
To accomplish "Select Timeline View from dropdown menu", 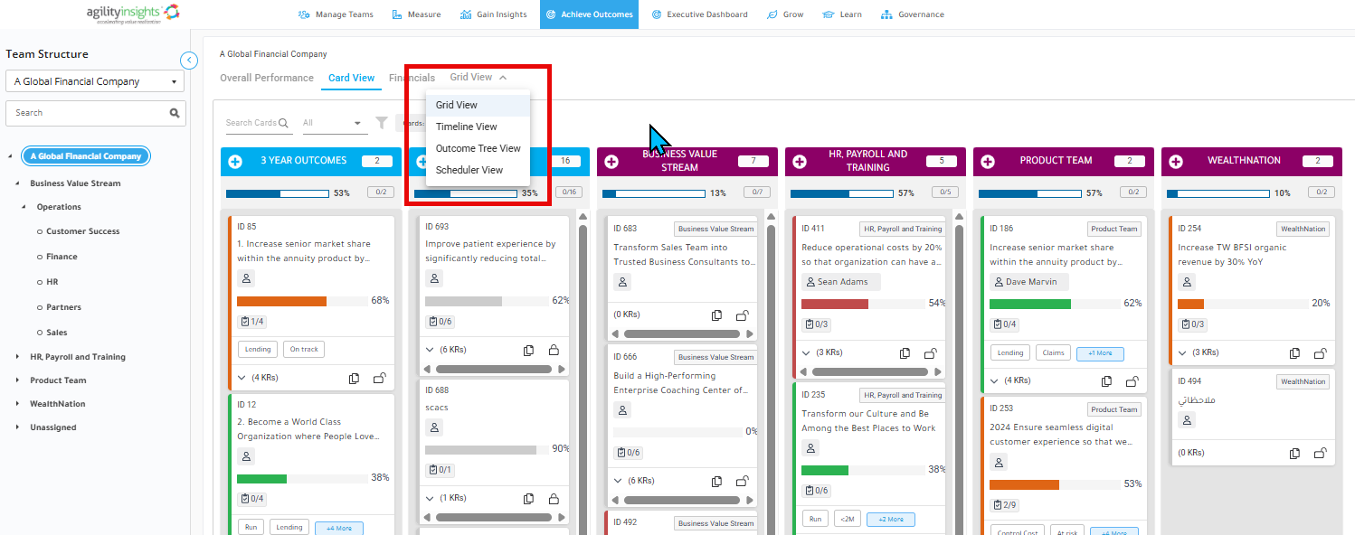I will coord(478,127).
